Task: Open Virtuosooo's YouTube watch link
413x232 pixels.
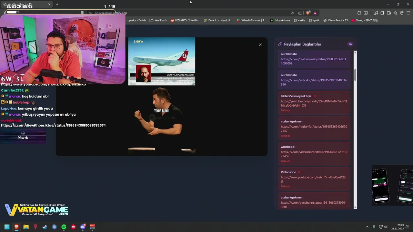Action: (x=313, y=179)
